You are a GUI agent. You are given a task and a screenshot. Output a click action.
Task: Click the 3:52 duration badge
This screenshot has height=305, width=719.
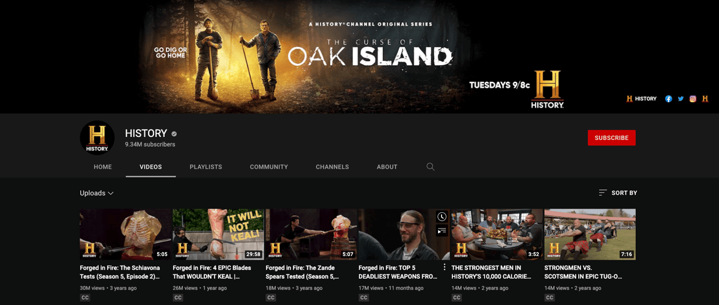point(534,254)
